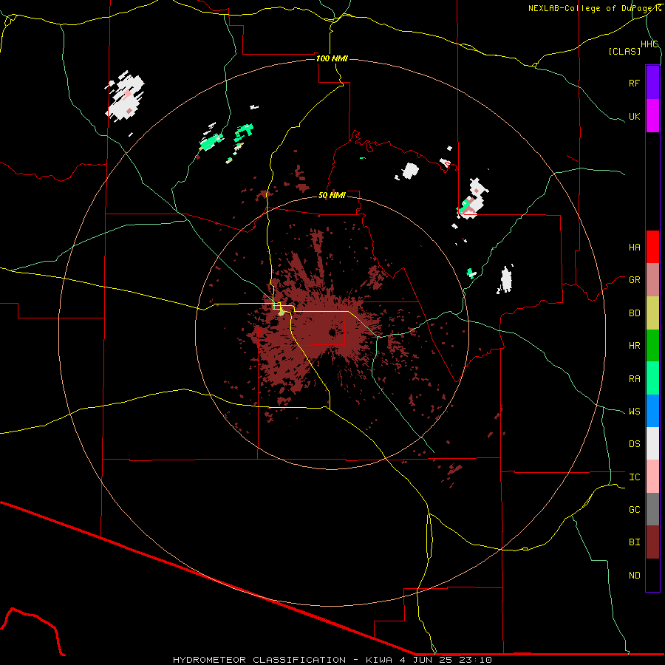Click the WS legend label

click(634, 412)
